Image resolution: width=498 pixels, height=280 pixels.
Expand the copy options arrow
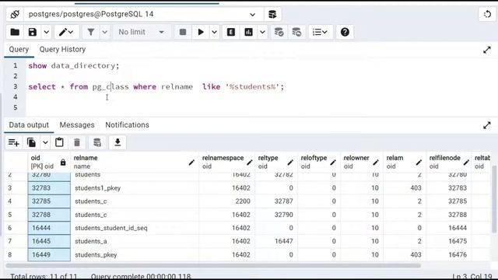[45, 142]
